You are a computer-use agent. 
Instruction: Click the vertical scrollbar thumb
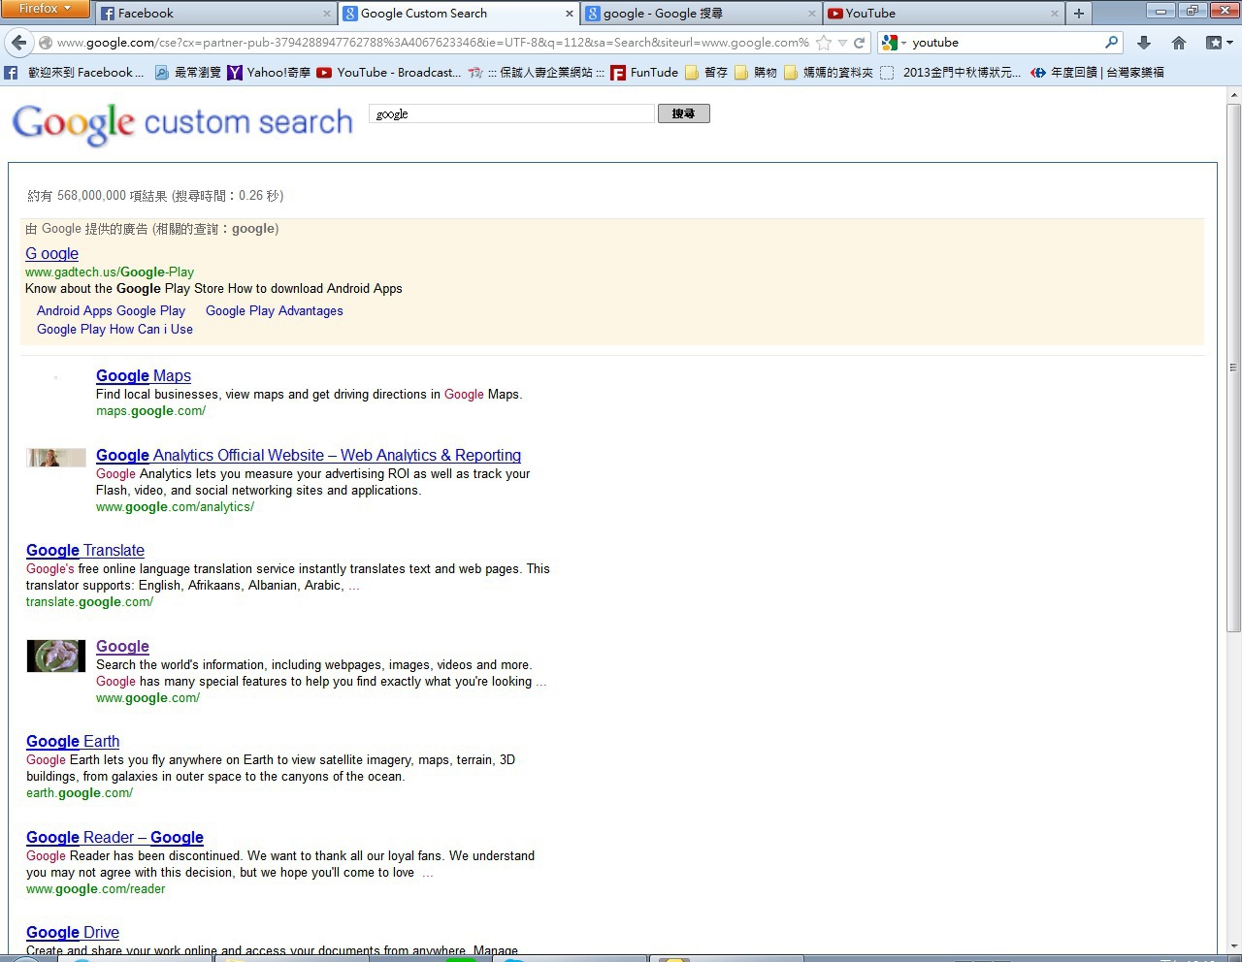[x=1234, y=368]
